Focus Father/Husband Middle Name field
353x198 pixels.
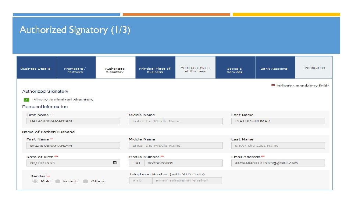[x=176, y=146]
